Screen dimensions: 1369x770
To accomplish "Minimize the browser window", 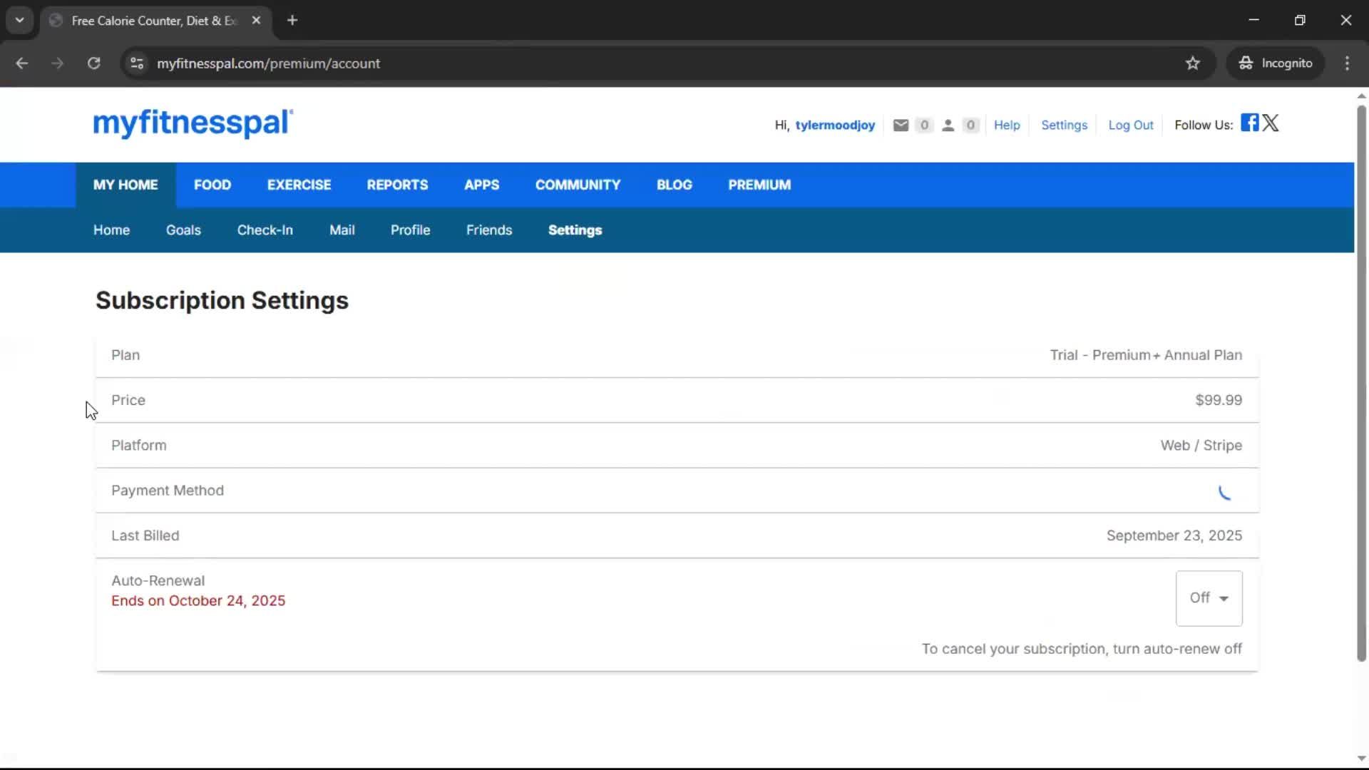I will pos(1253,21).
